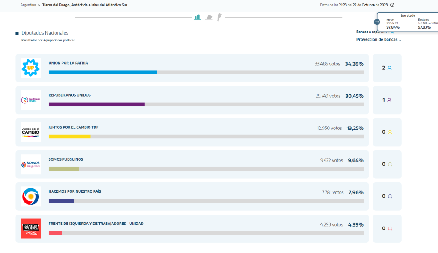The width and height of the screenshot is (438, 253).
Task: Click the Juntos por el Cambio logo
Action: point(31,132)
